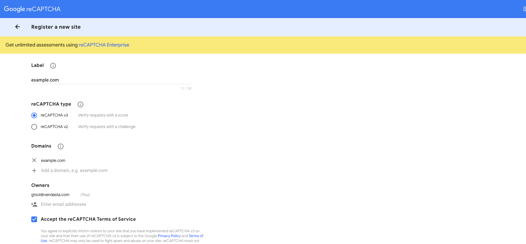
Task: Click the 11 / 50 character counter
Action: 186,88
